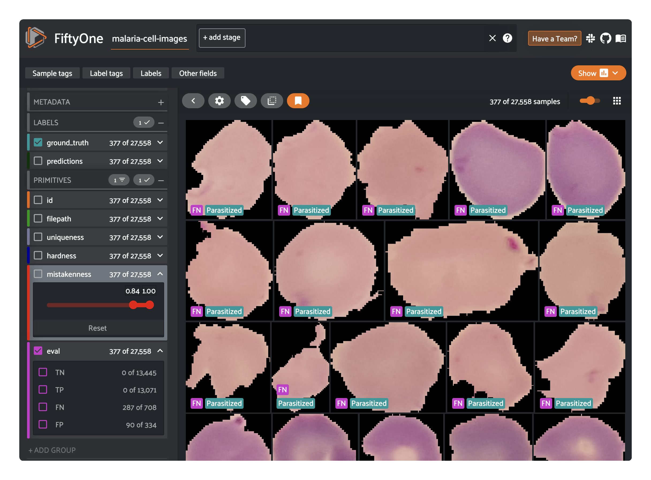Select the FN eval value checkbox
The image size is (651, 480).
click(x=43, y=407)
